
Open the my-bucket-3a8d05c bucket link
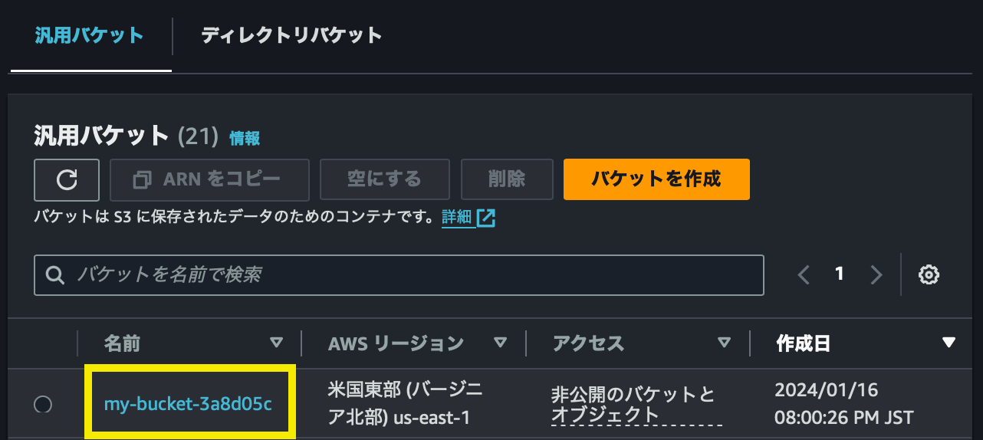click(x=188, y=403)
